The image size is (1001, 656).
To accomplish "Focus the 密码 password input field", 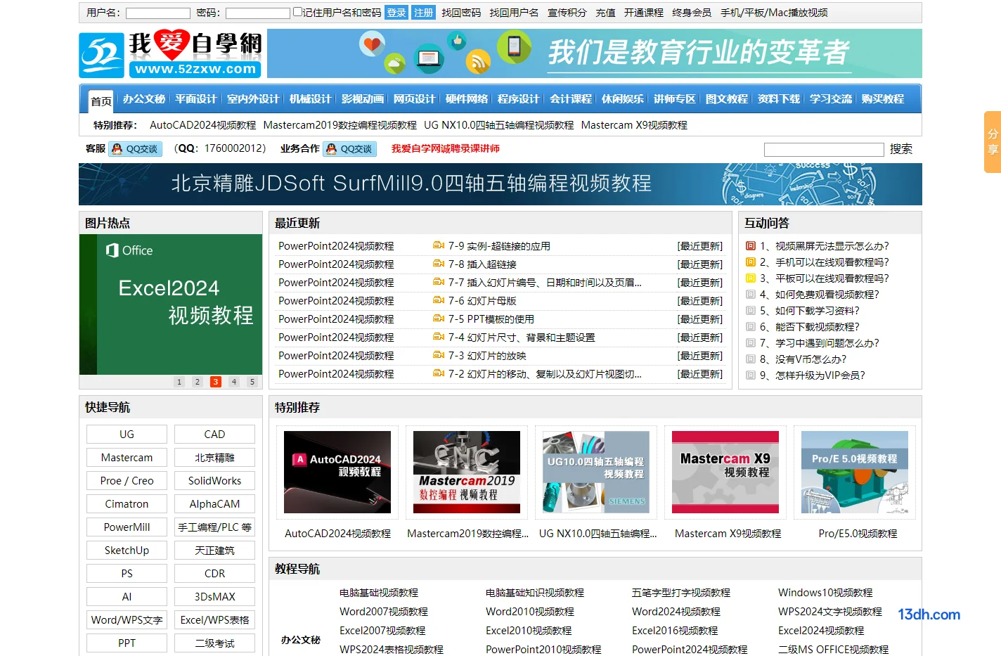I will click(x=257, y=13).
